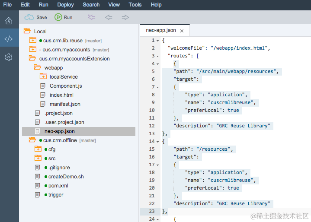Collapse code fold arrow at line 1
Viewport: 311px width, 222px height.
coord(158,41)
